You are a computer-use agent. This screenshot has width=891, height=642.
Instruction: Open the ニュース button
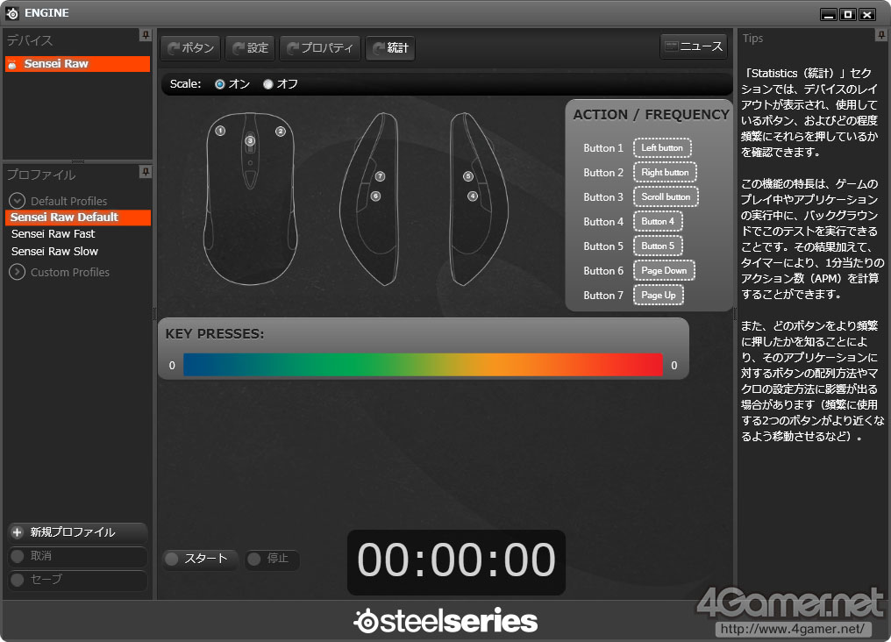[694, 46]
